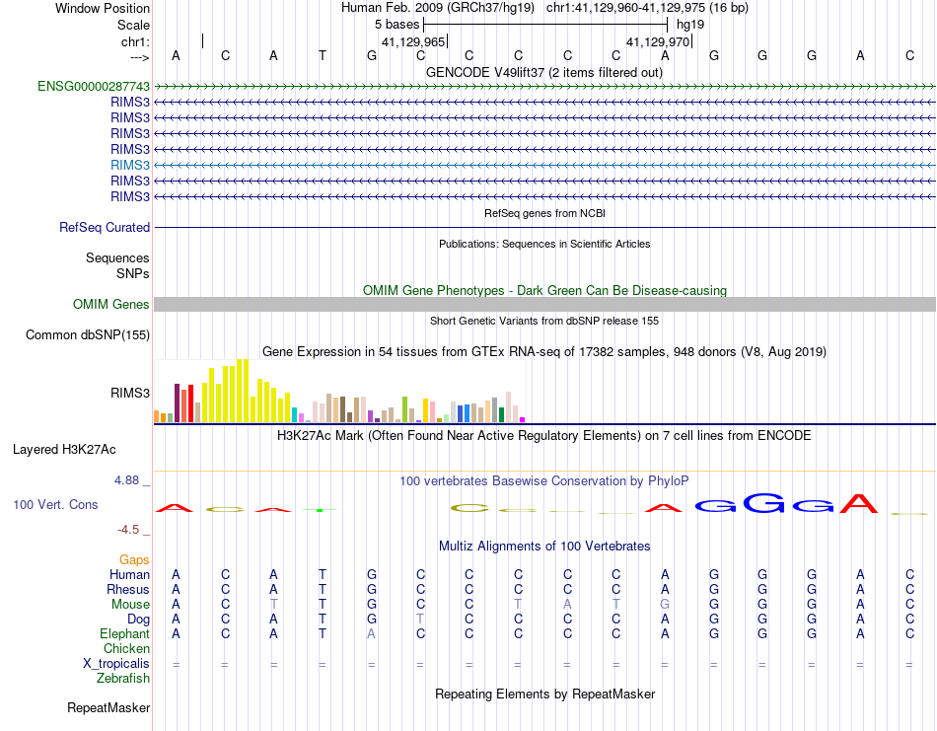937x731 pixels.
Task: Open the ENSG00000287743 gene label
Action: click(94, 86)
